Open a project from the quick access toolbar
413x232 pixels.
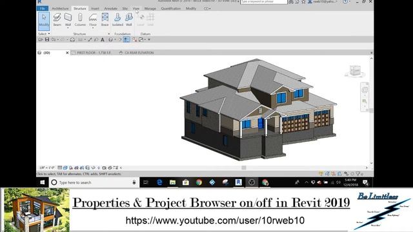point(40,39)
